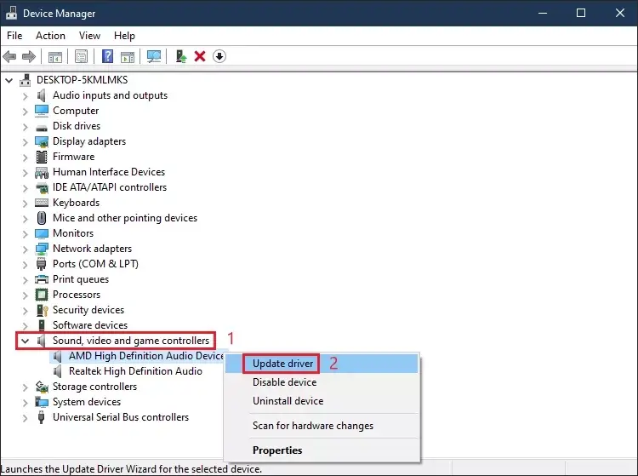Click the Forward arrow toolbar icon

pos(29,56)
